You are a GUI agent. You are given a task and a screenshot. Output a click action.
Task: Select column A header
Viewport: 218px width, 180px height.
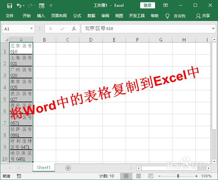click(21, 40)
